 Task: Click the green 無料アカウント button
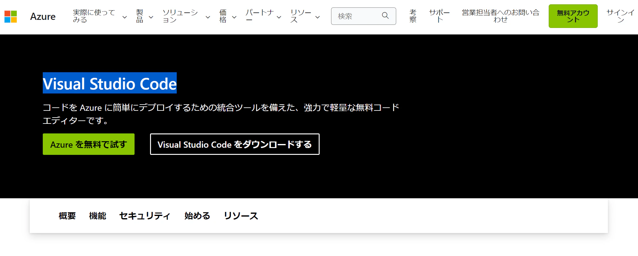tap(573, 16)
